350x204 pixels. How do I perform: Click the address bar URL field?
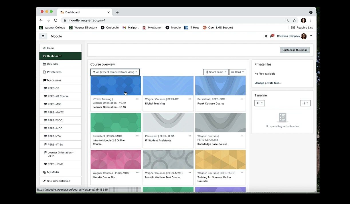[x=172, y=20]
